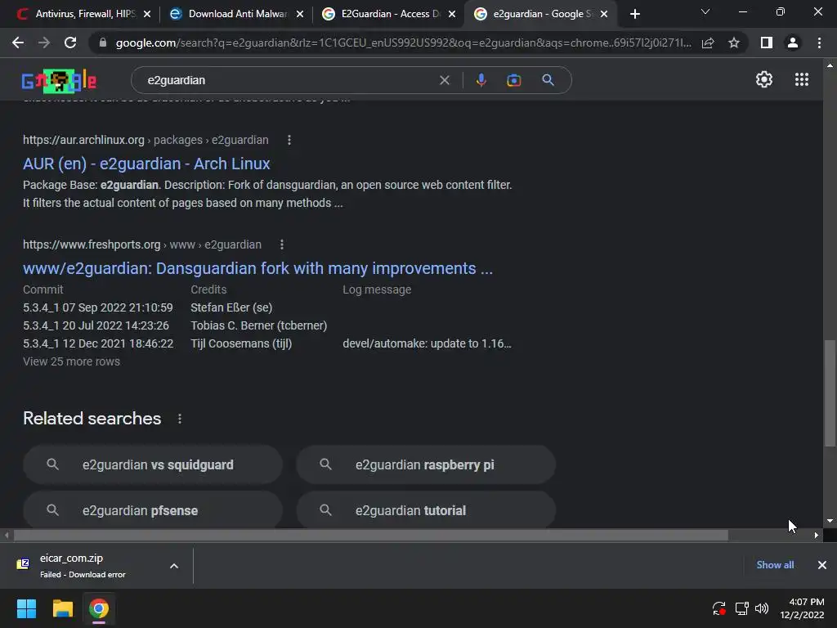Open options for the freshports.org result

pyautogui.click(x=282, y=244)
